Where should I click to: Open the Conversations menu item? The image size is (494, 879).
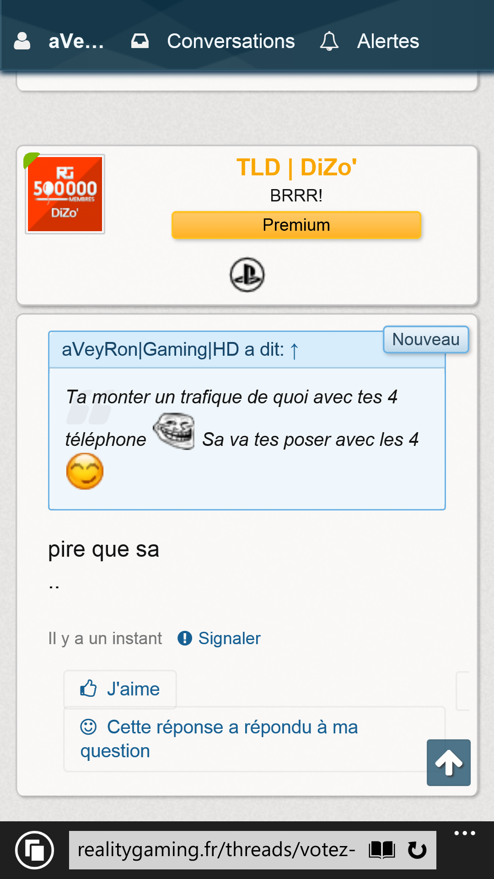pos(231,41)
